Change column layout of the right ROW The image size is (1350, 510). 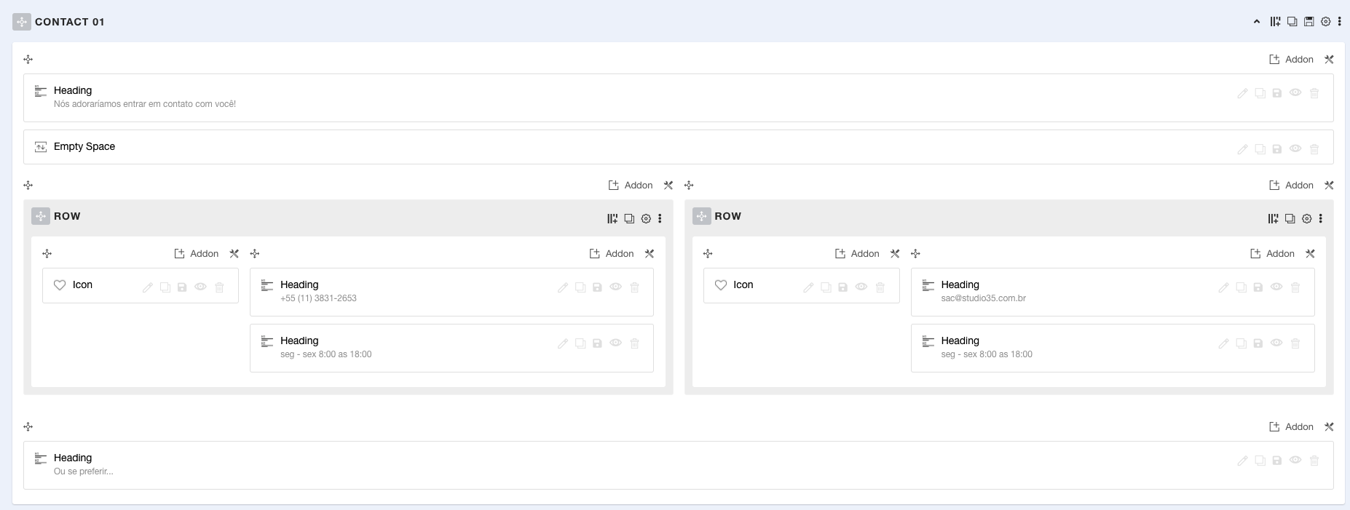coord(1273,218)
